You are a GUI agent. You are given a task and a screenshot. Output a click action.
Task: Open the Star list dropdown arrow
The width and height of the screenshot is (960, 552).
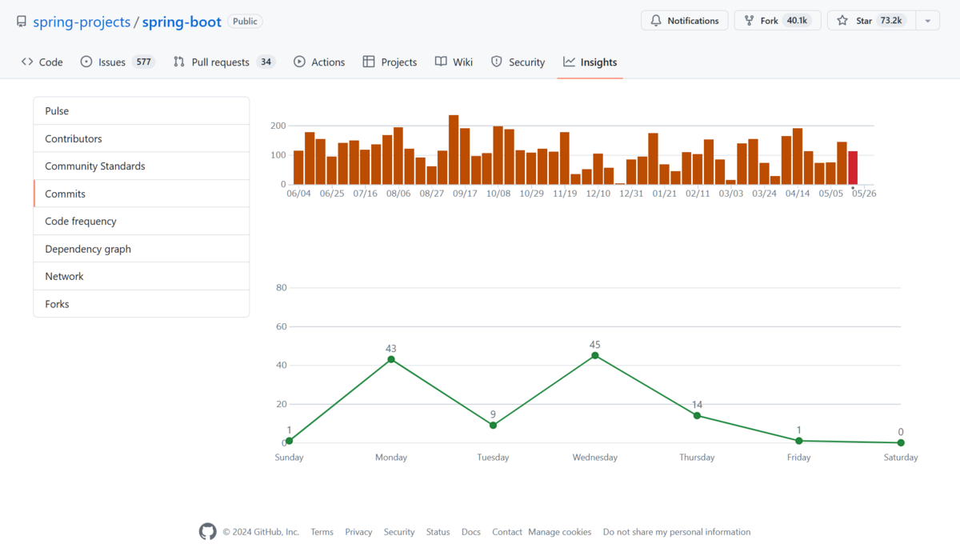tap(928, 21)
